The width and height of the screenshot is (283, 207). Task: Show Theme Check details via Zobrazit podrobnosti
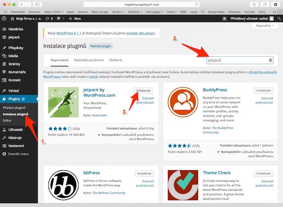(265, 183)
